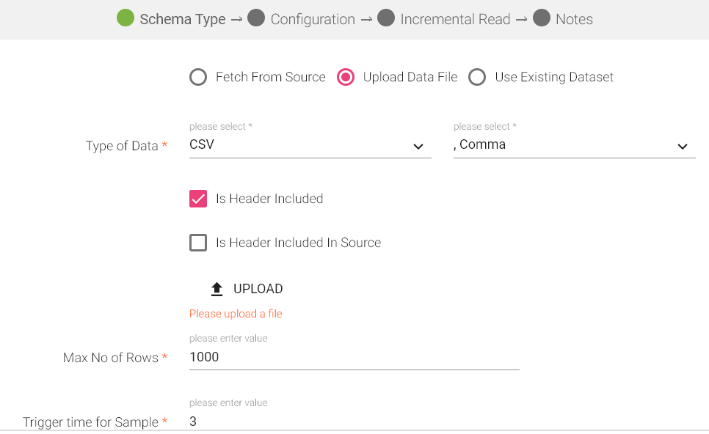Enable Is Header Included In Source
This screenshot has width=709, height=434.
(x=197, y=243)
